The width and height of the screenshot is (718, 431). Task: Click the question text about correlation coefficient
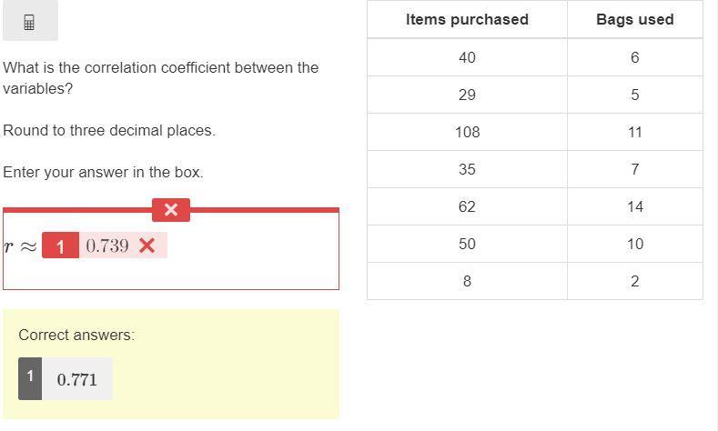click(x=160, y=78)
